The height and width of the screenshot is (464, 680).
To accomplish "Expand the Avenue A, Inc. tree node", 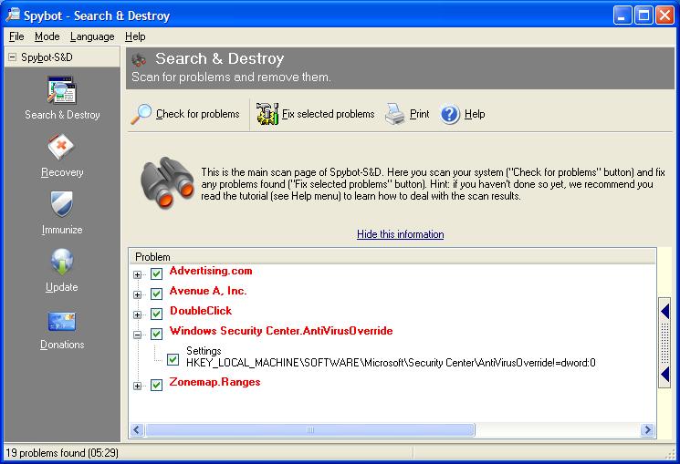I will click(x=138, y=294).
